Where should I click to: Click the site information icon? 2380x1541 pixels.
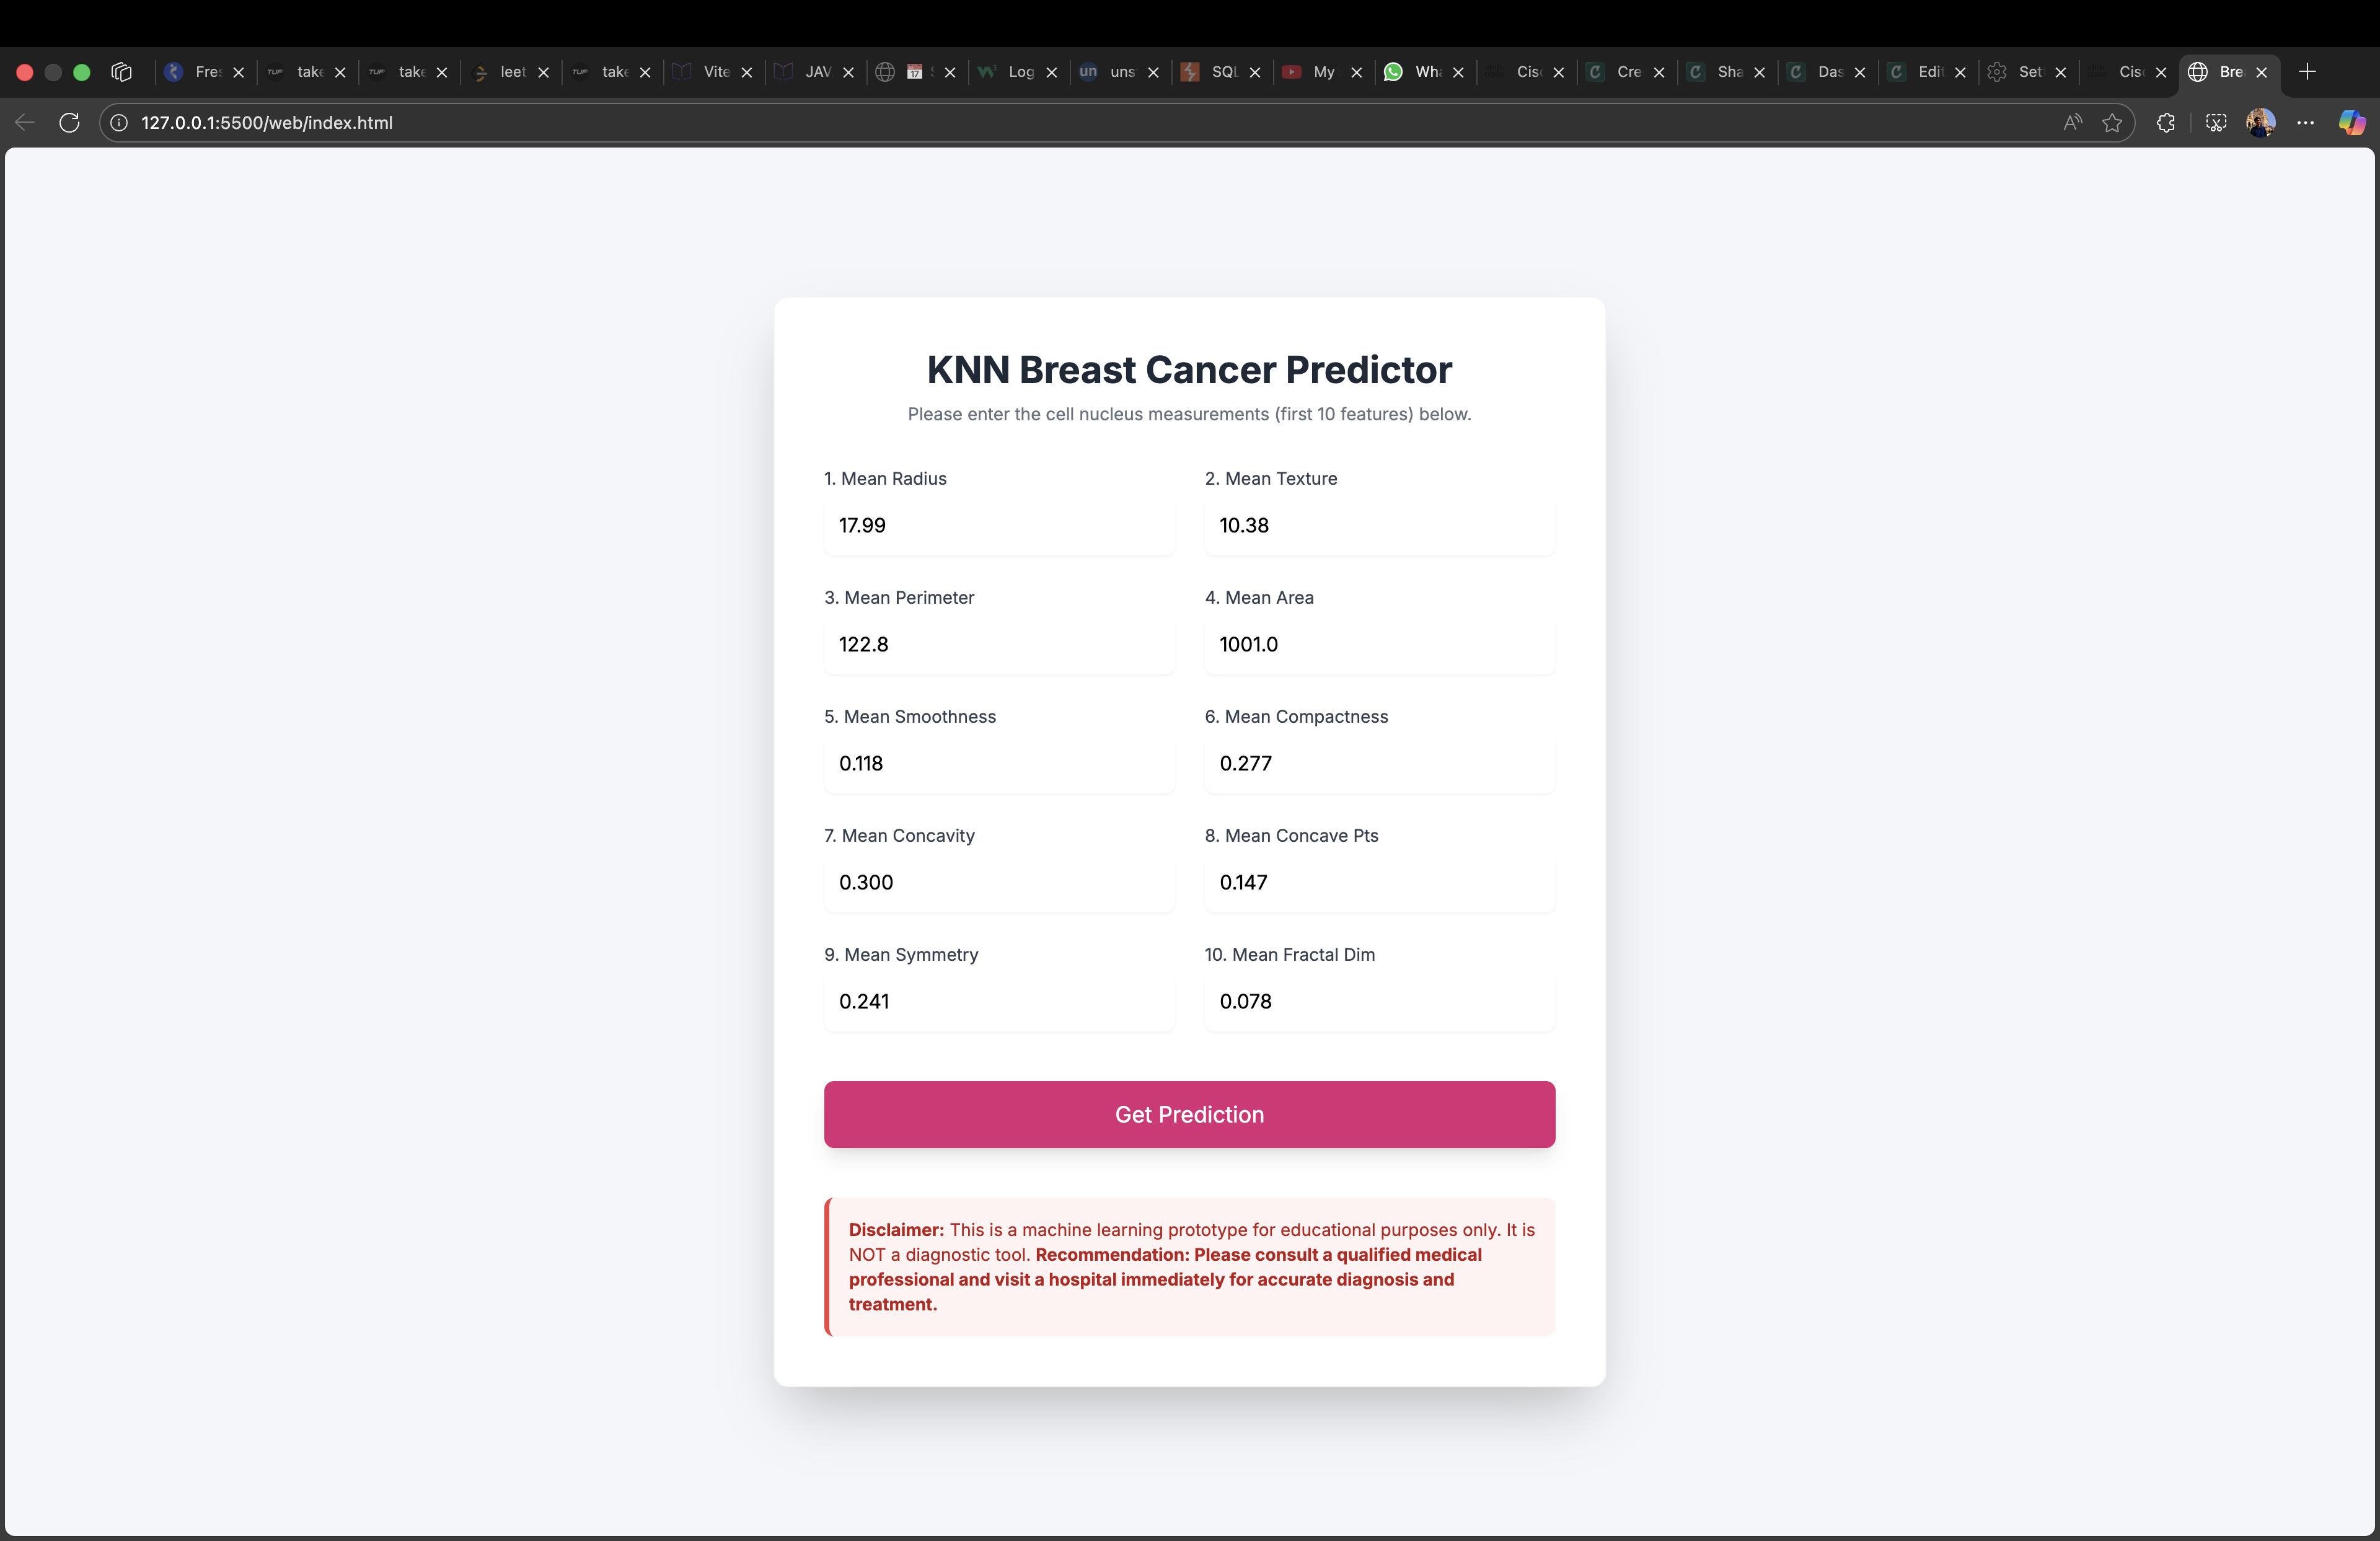(x=119, y=122)
